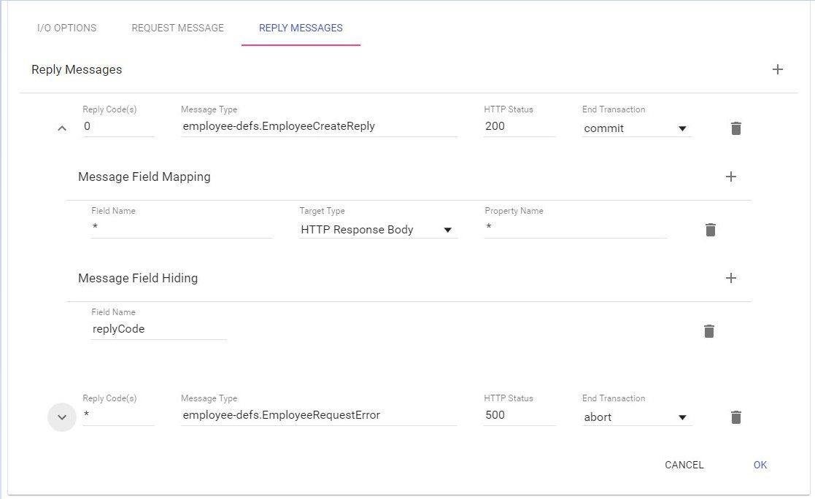815x499 pixels.
Task: Delete the EmployeeRequestError reply message
Action: (x=735, y=417)
